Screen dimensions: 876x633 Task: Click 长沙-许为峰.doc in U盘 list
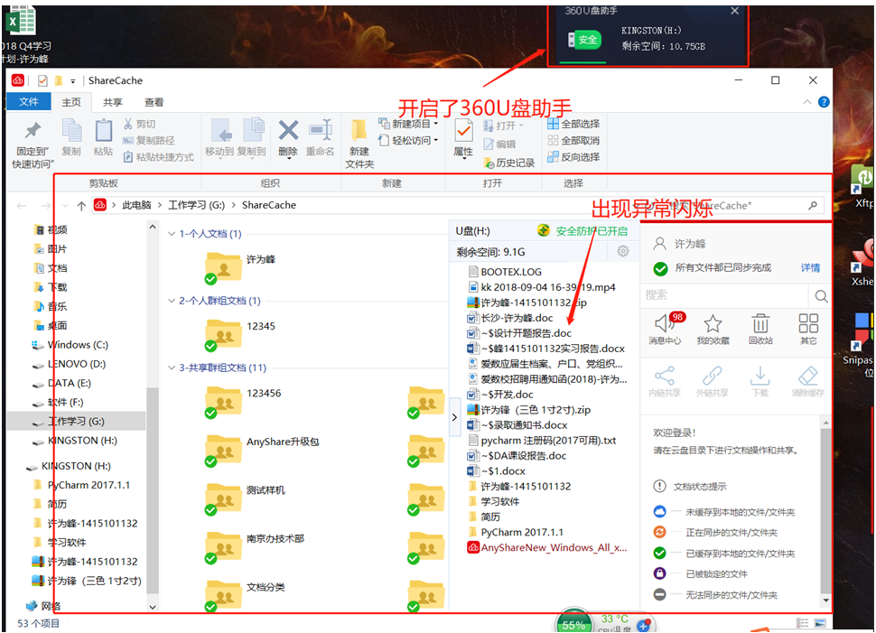[517, 318]
